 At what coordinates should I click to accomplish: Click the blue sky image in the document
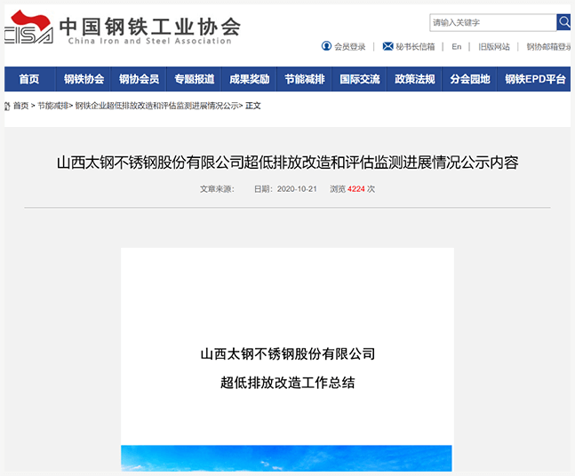(286, 458)
